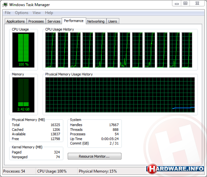Click the Resource Monitor button
This screenshot has height=177, width=207.
(x=95, y=156)
